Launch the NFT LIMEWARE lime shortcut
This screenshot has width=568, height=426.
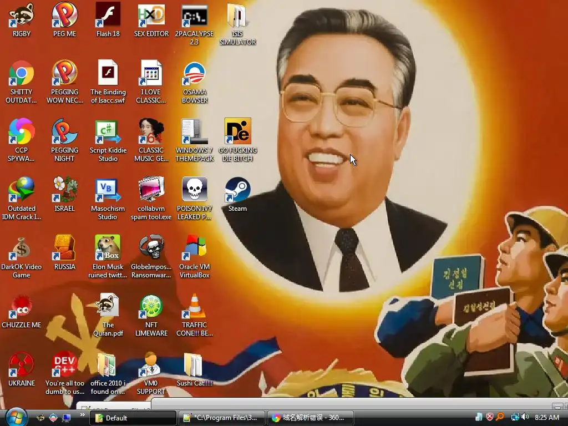151,315
